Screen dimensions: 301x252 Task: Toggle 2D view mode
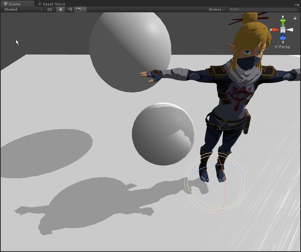click(x=50, y=9)
